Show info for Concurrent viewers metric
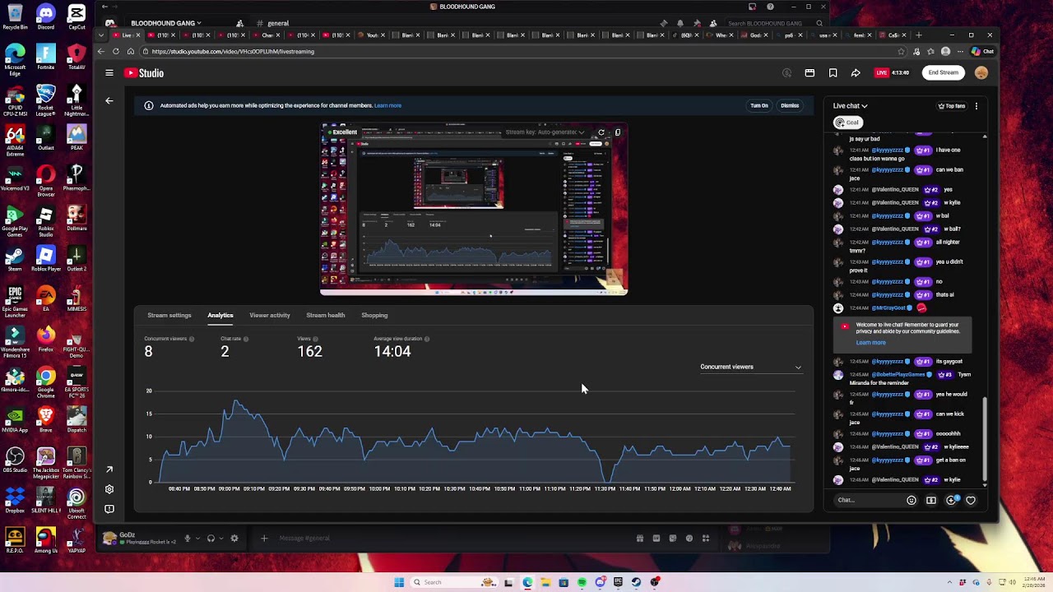Image resolution: width=1053 pixels, height=592 pixels. coord(192,339)
